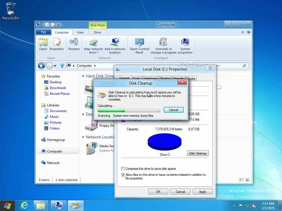Select Downloads in the navigation pane

click(x=58, y=88)
